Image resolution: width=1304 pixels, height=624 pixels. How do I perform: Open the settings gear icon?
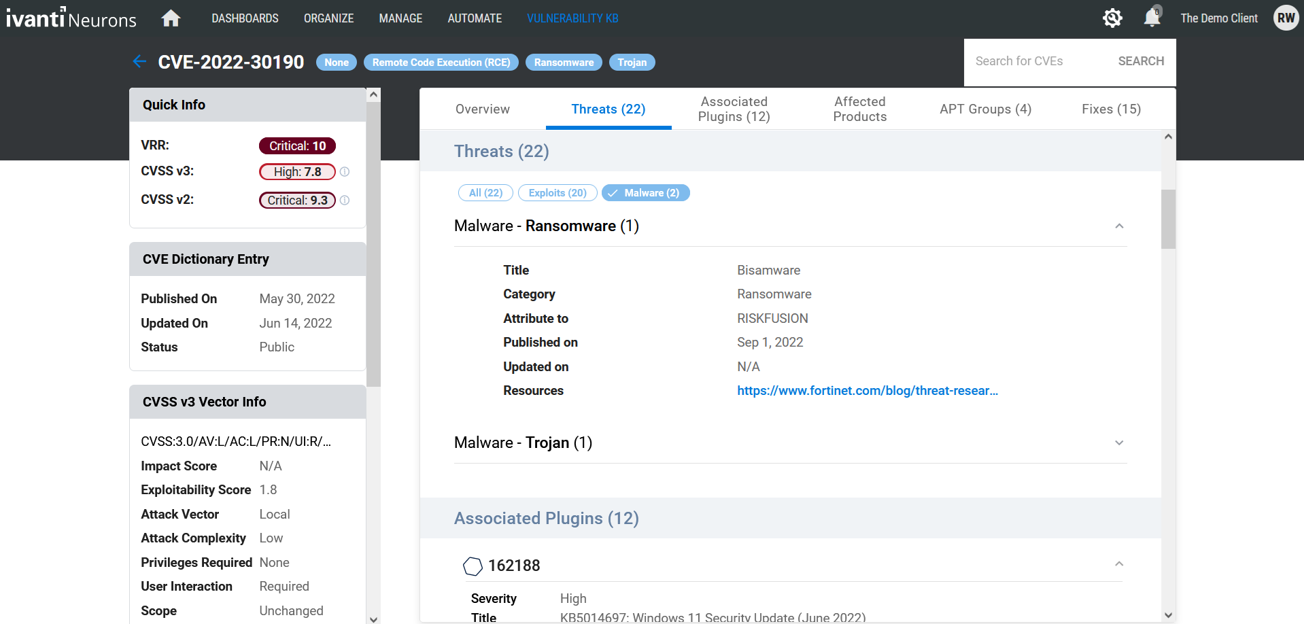click(1112, 18)
